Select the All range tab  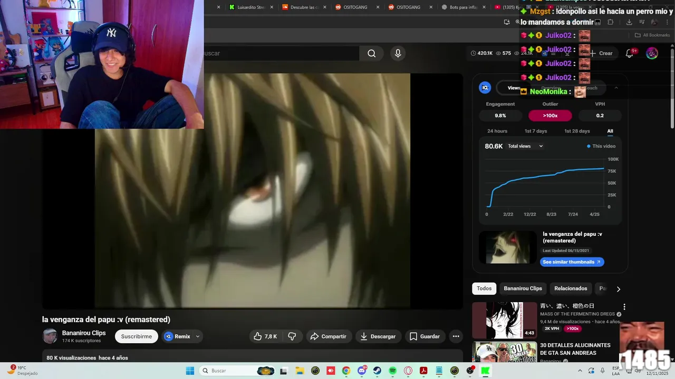pos(610,131)
